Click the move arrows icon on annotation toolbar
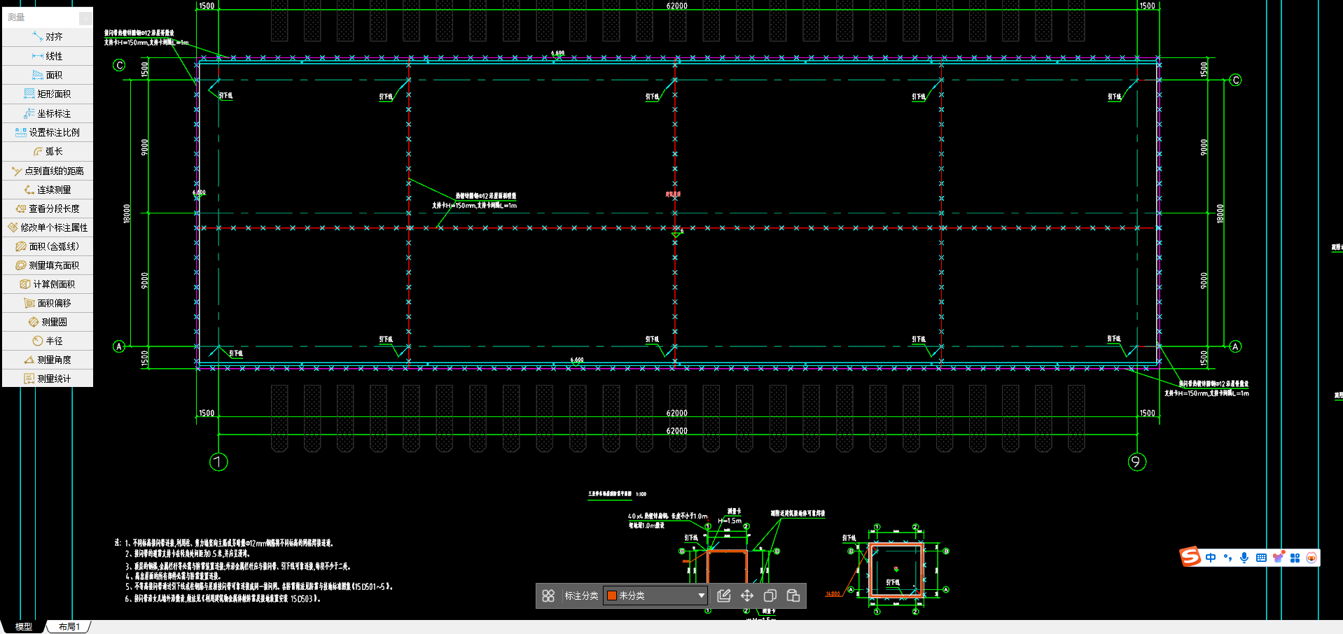Screen dimensions: 1343x634 (747, 596)
